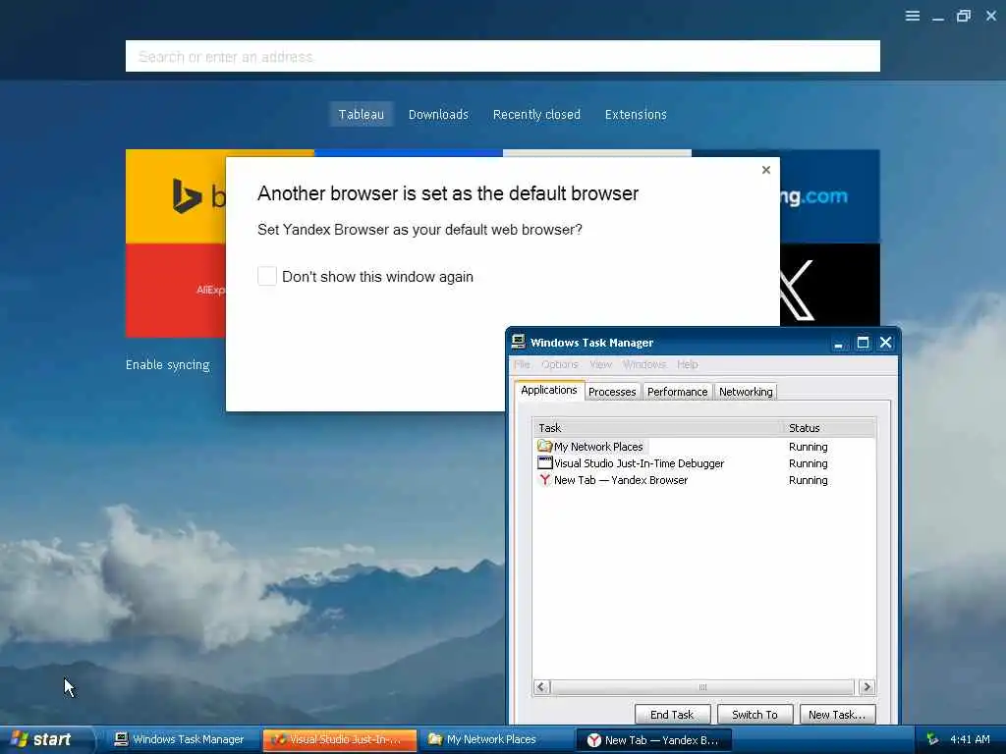Click the End Task button

(672, 715)
